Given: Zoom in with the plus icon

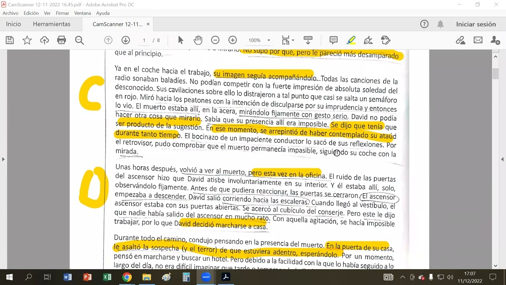Looking at the screenshot, I should click(232, 40).
